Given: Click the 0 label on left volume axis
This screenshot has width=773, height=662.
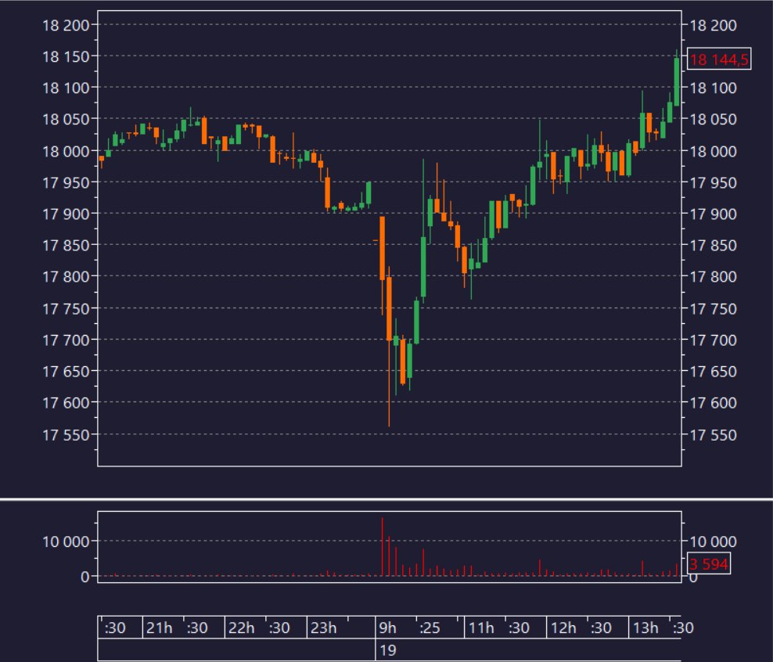Looking at the screenshot, I should click(84, 577).
